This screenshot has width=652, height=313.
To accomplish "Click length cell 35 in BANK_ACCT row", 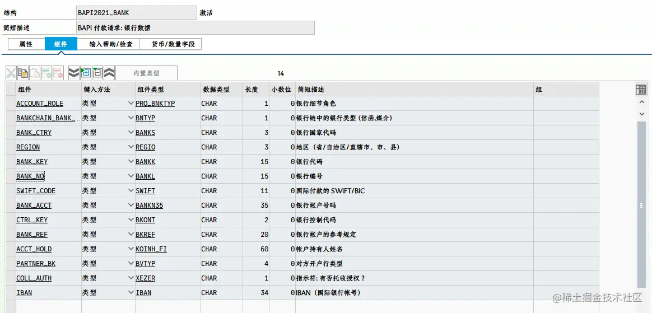I will coord(255,205).
